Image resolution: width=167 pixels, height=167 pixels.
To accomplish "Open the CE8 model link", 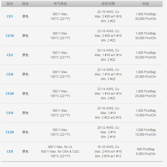I will click(10, 152).
